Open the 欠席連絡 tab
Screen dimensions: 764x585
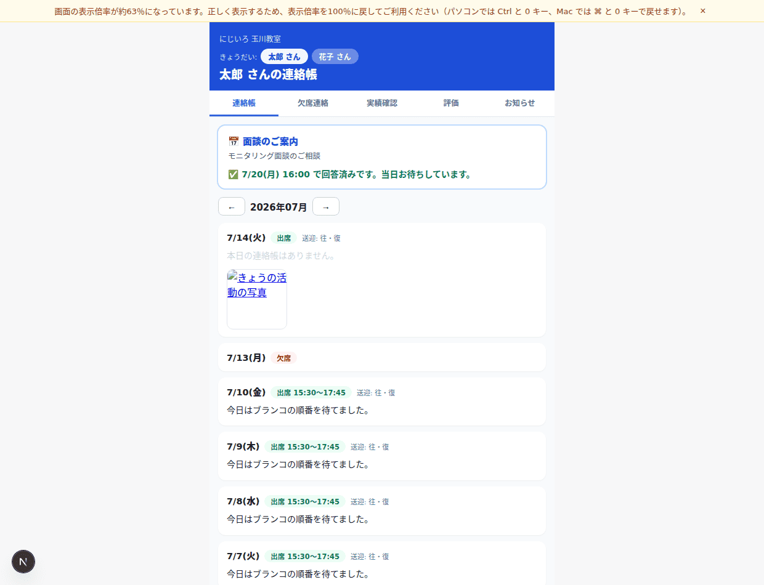pyautogui.click(x=313, y=103)
